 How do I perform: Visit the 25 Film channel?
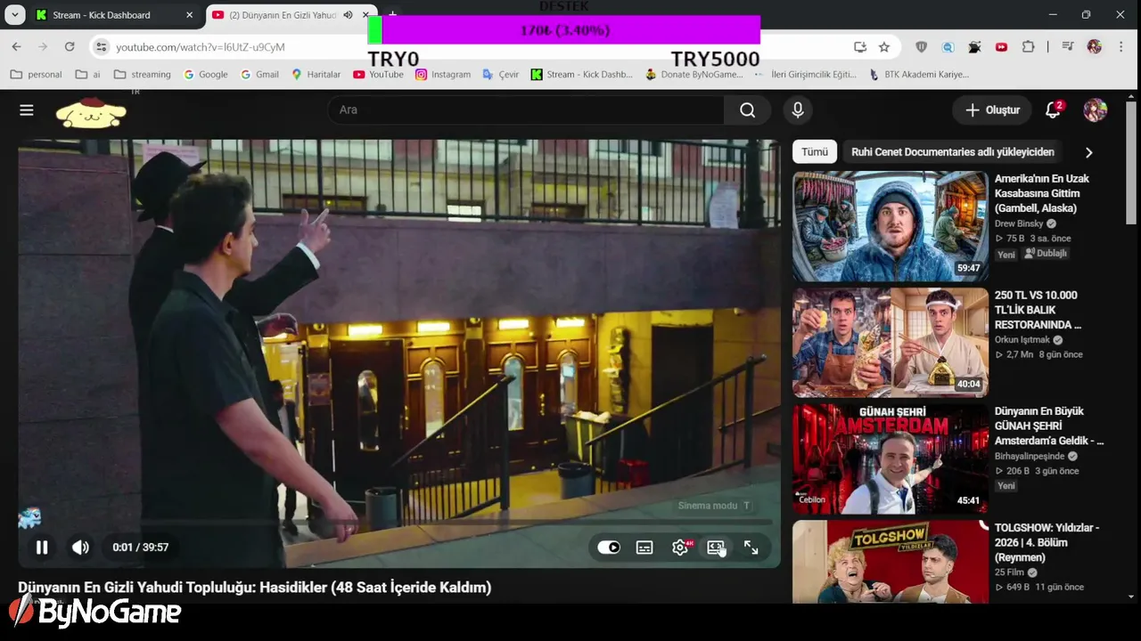(x=1009, y=572)
